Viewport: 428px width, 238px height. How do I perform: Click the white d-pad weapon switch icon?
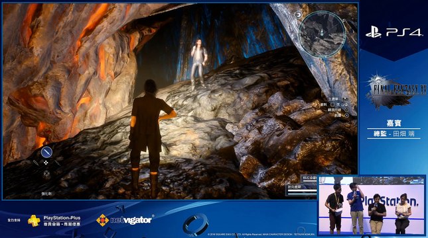pyautogui.click(x=46, y=163)
